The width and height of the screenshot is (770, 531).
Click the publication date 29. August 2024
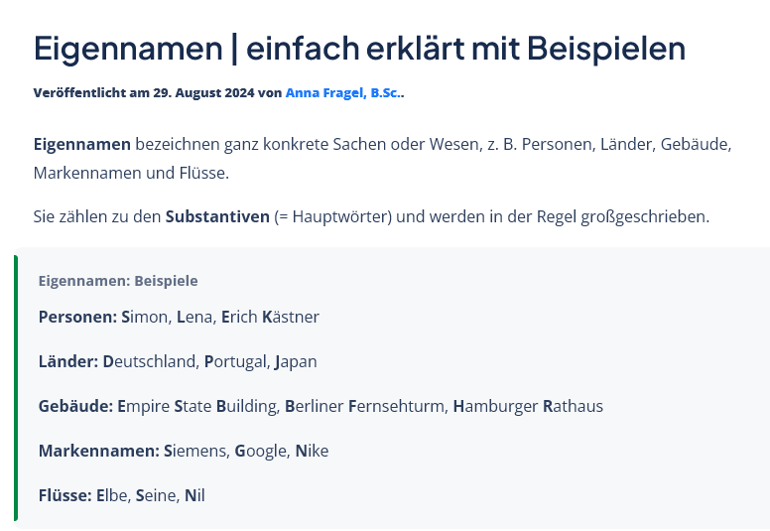[203, 93]
